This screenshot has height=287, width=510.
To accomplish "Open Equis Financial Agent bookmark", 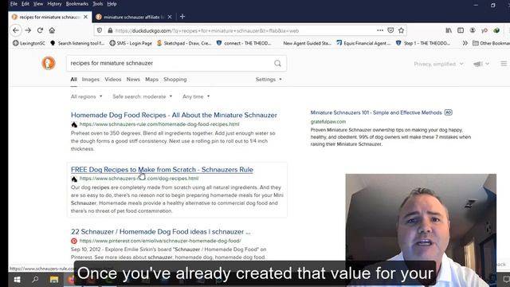I will [x=363, y=43].
